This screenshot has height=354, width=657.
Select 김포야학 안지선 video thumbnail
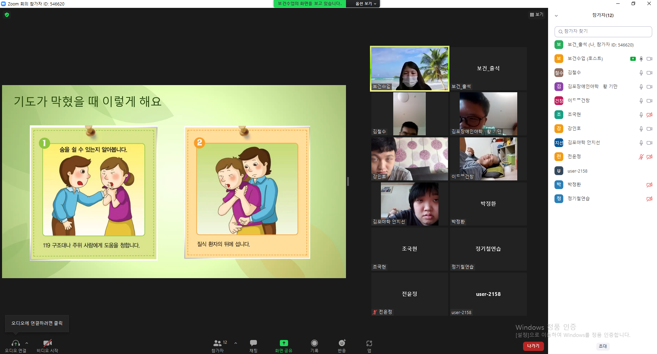[x=410, y=204]
